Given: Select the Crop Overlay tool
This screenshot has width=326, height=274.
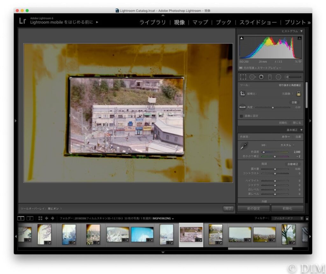Looking at the screenshot, I should point(243,77).
